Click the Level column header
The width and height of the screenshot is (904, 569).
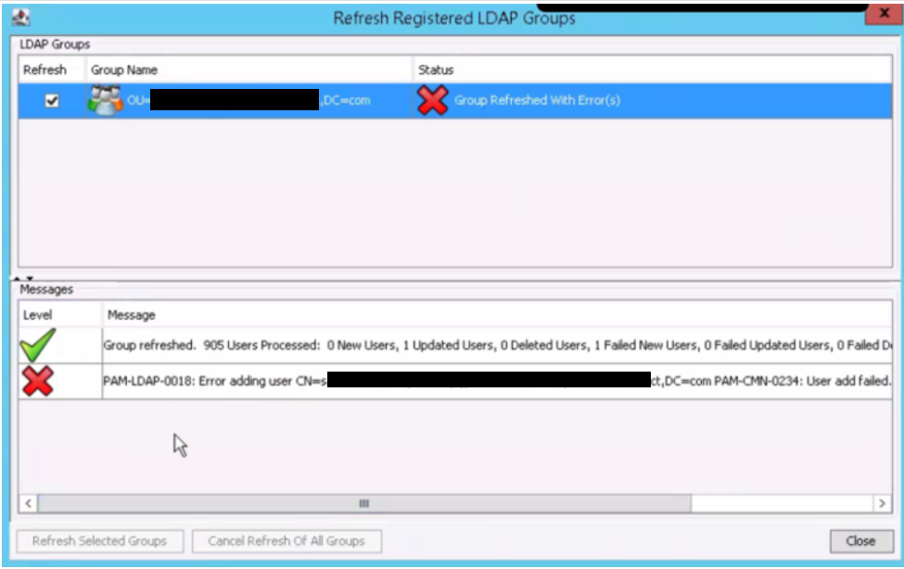(x=60, y=315)
